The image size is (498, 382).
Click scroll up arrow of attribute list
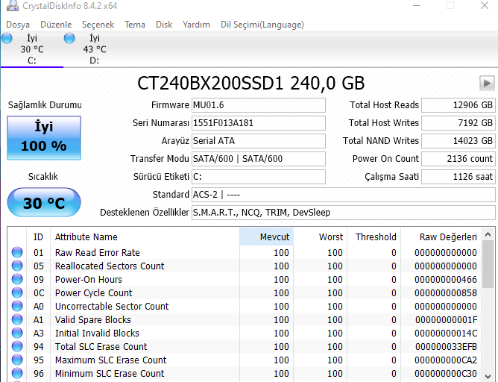point(488,234)
